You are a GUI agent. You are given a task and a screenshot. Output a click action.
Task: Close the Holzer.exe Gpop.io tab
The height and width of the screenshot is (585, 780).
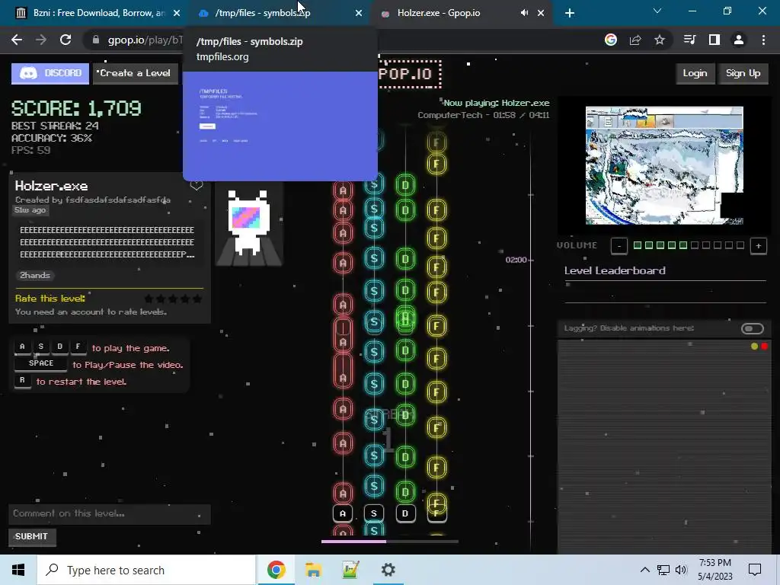pos(541,13)
